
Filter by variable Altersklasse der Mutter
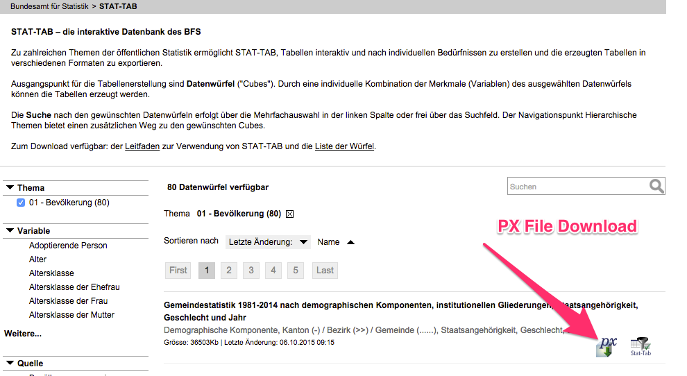pyautogui.click(x=71, y=315)
